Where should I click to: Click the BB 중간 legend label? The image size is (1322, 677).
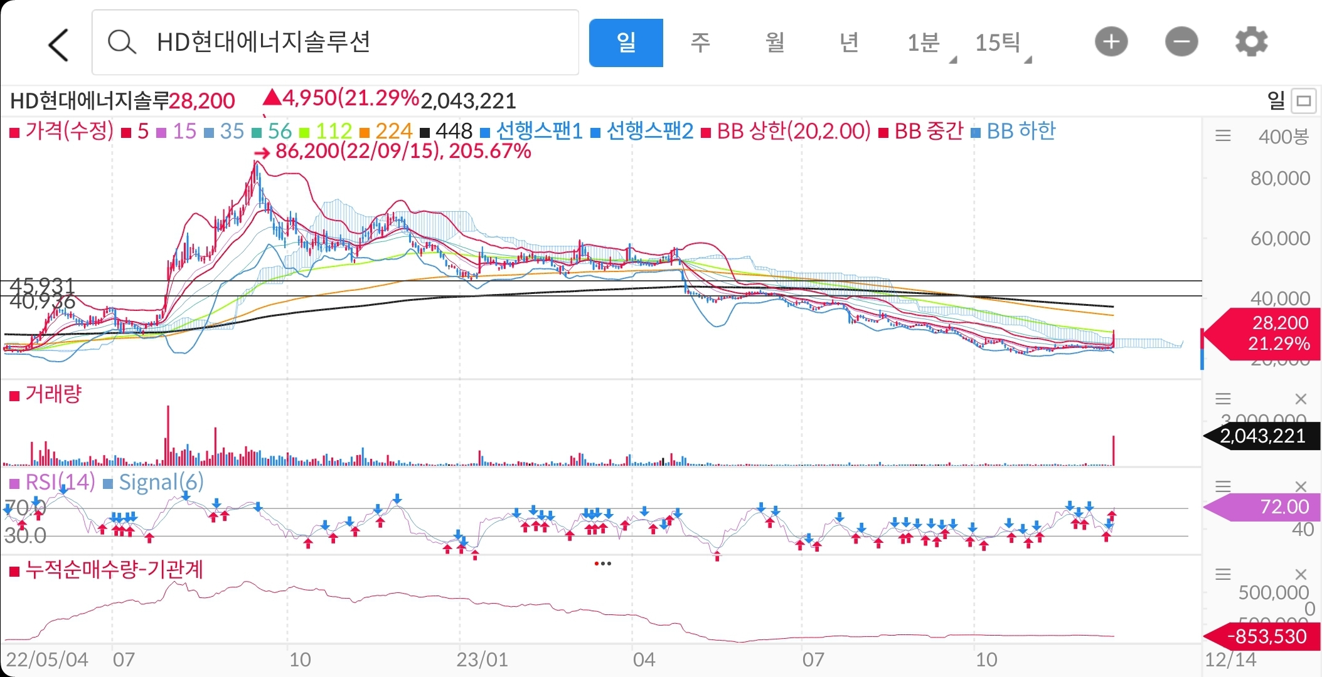click(x=921, y=131)
